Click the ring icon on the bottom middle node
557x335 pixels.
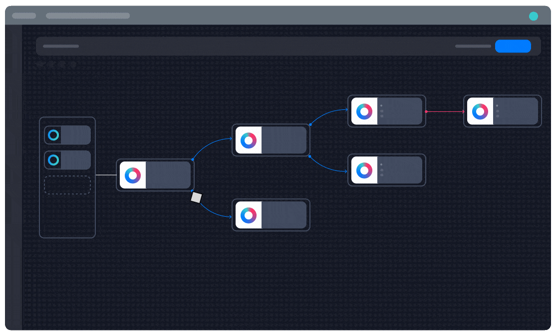click(249, 215)
